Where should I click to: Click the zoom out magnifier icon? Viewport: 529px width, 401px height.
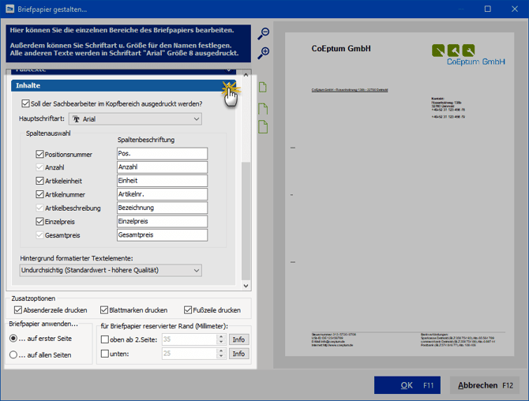point(264,34)
